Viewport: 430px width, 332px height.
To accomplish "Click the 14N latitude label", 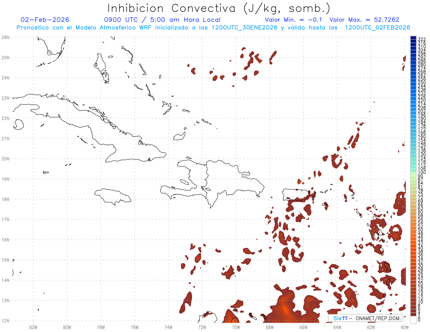I will [x=6, y=280].
